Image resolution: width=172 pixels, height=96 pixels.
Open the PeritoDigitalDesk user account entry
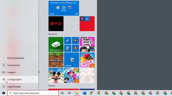point(19,58)
